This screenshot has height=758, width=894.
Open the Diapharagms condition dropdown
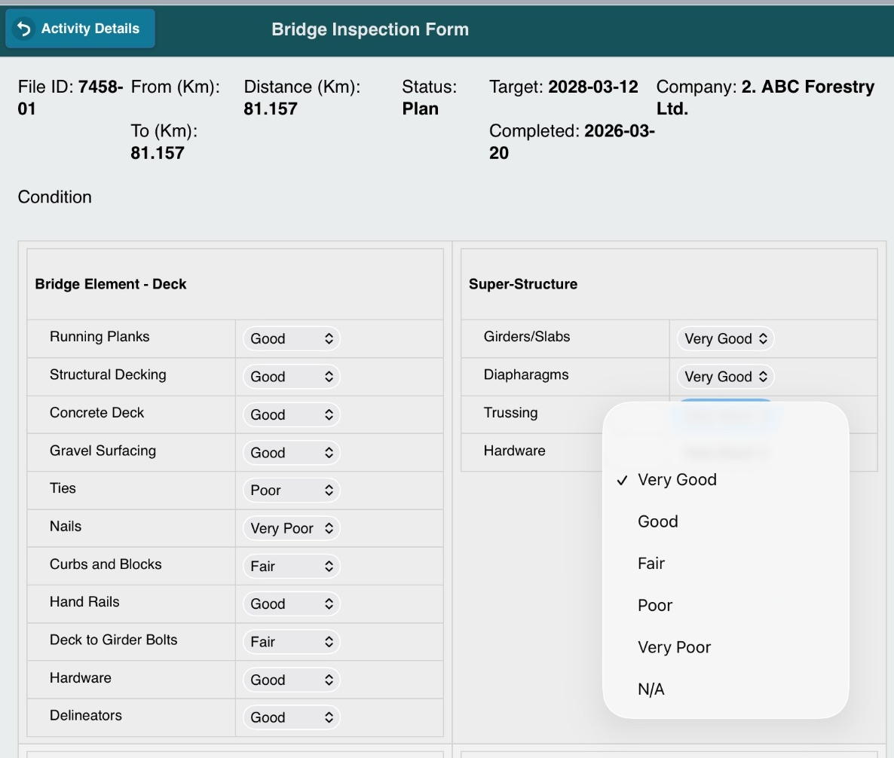coord(725,377)
